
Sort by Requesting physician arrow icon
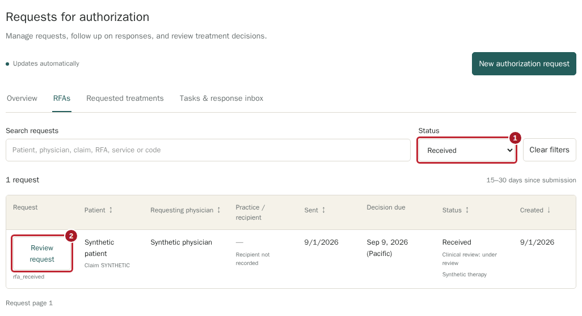(x=218, y=210)
